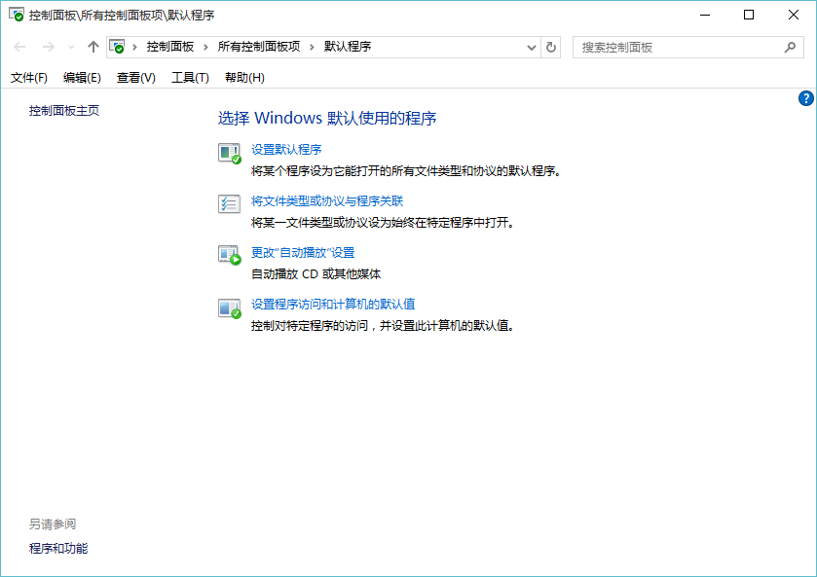Click the 搜索控制面板 search field

pyautogui.click(x=677, y=47)
